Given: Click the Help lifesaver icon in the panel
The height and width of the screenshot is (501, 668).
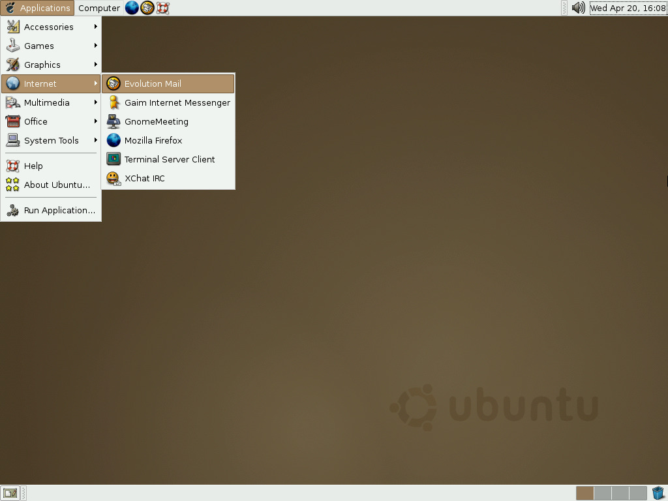Looking at the screenshot, I should click(x=163, y=8).
